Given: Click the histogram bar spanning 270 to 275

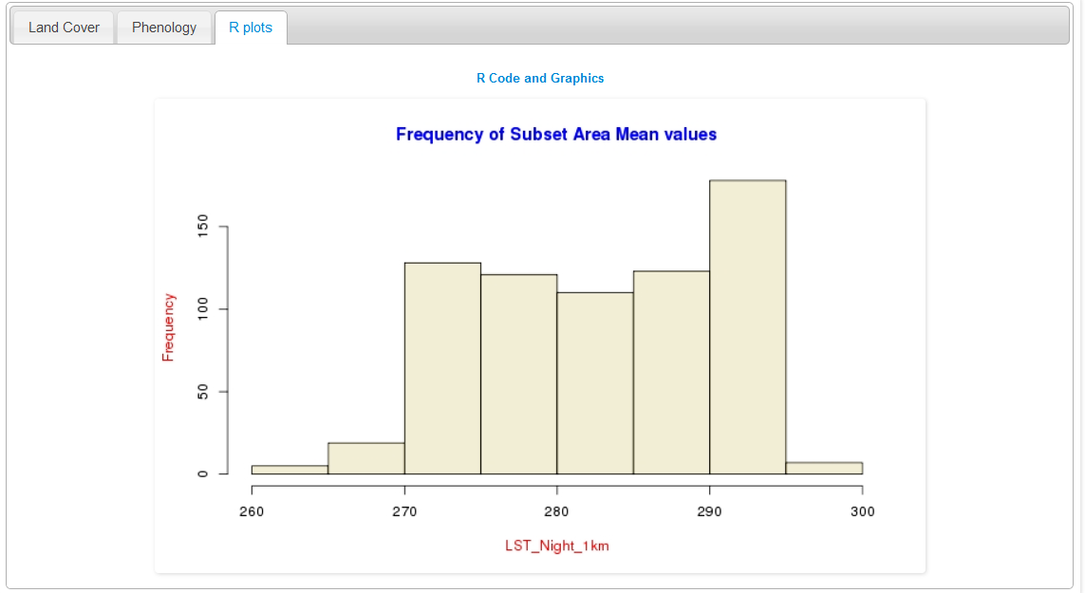Looking at the screenshot, I should click(442, 368).
